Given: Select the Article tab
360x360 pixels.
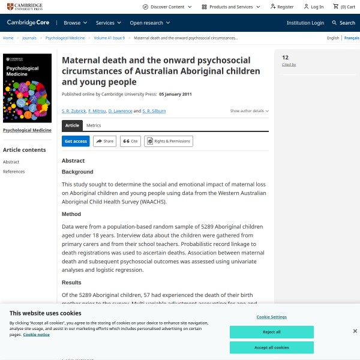Looking at the screenshot, I should pos(72,125).
